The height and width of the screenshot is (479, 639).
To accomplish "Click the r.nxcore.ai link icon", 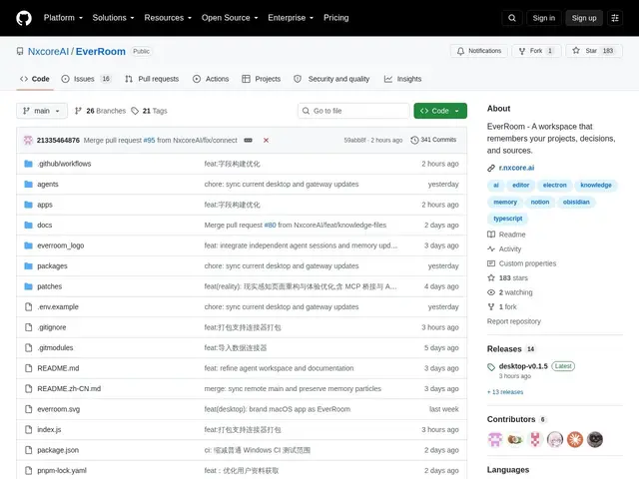I will coord(491,168).
